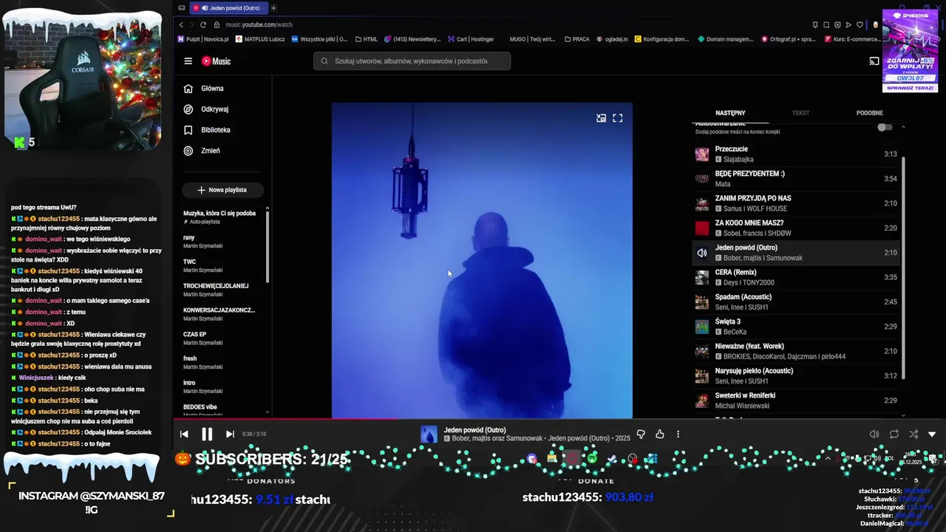946x532 pixels.
Task: Open the MATPLUS Lubicz bookmark
Action: 260,39
